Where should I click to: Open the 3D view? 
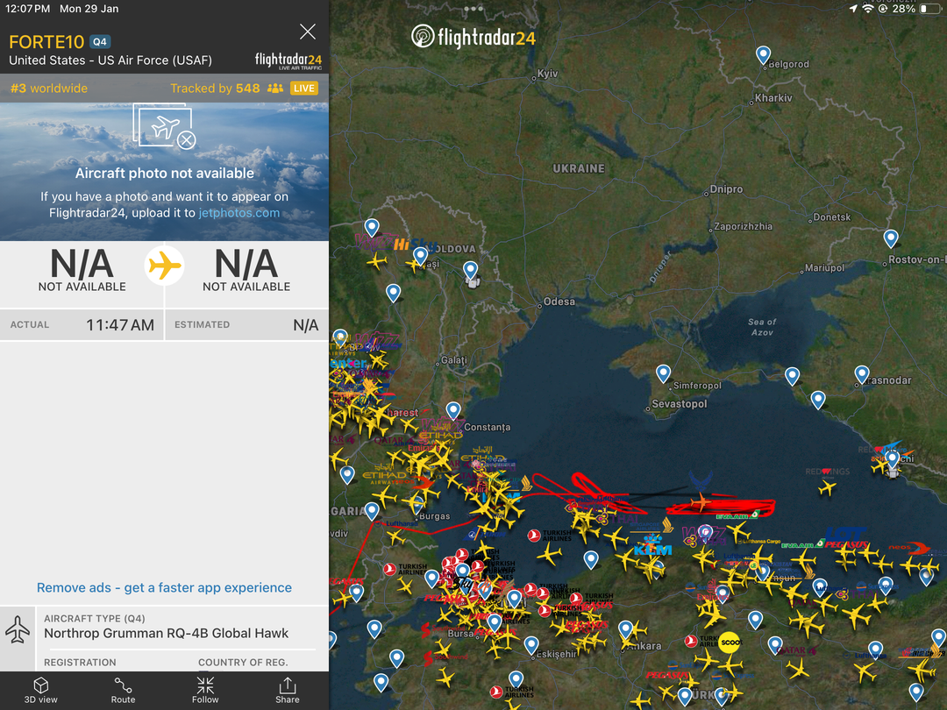[x=40, y=690]
